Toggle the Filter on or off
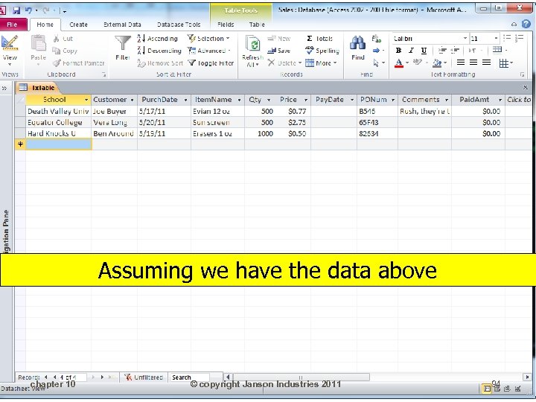 pos(211,63)
